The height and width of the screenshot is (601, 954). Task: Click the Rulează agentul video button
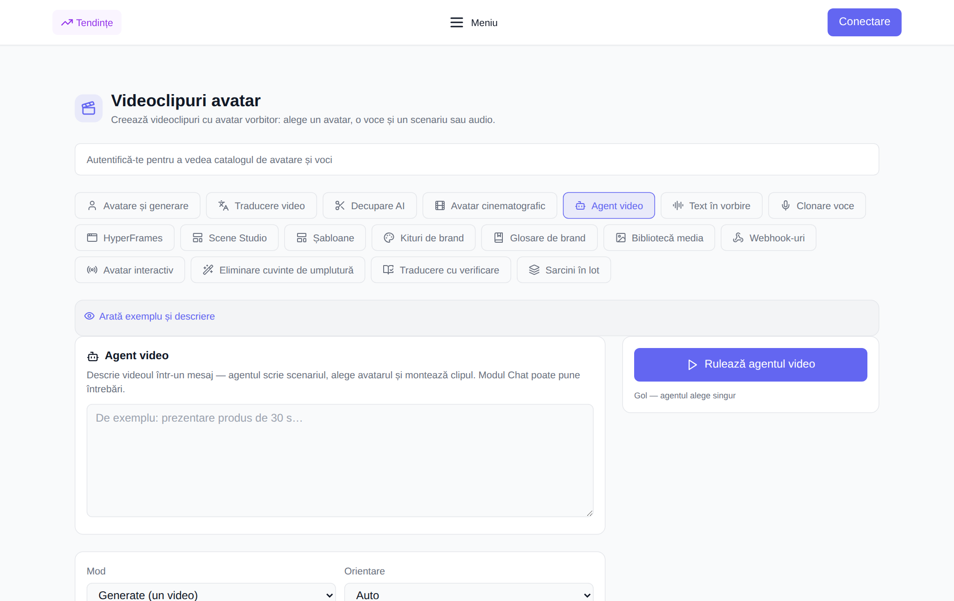point(751,364)
